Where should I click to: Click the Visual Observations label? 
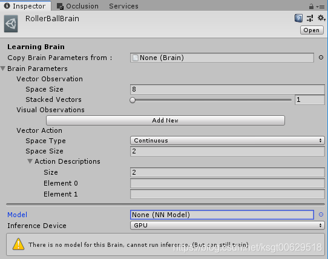tap(50, 110)
